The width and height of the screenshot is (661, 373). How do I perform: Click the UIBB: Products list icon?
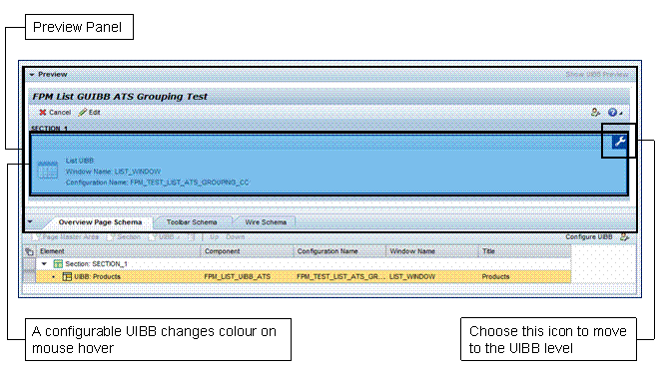(67, 276)
